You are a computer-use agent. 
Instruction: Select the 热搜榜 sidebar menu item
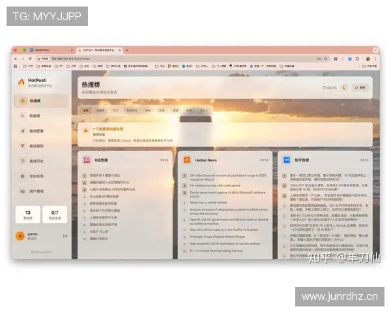pyautogui.click(x=35, y=101)
